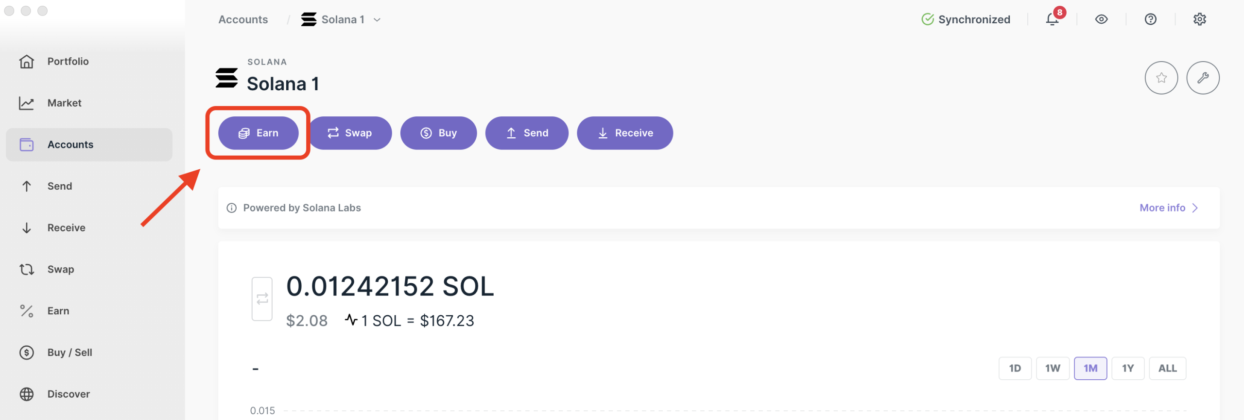The image size is (1244, 420).
Task: Expand the Solana 1 account dropdown
Action: coord(377,20)
